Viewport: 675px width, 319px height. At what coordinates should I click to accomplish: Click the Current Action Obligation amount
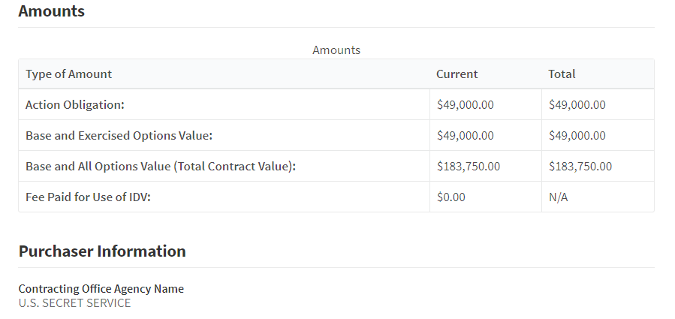(465, 105)
